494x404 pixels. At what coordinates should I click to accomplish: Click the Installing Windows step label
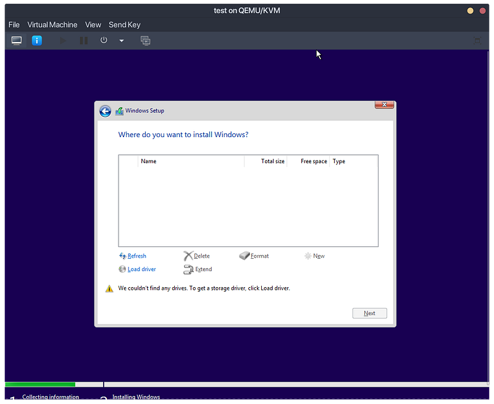point(136,397)
